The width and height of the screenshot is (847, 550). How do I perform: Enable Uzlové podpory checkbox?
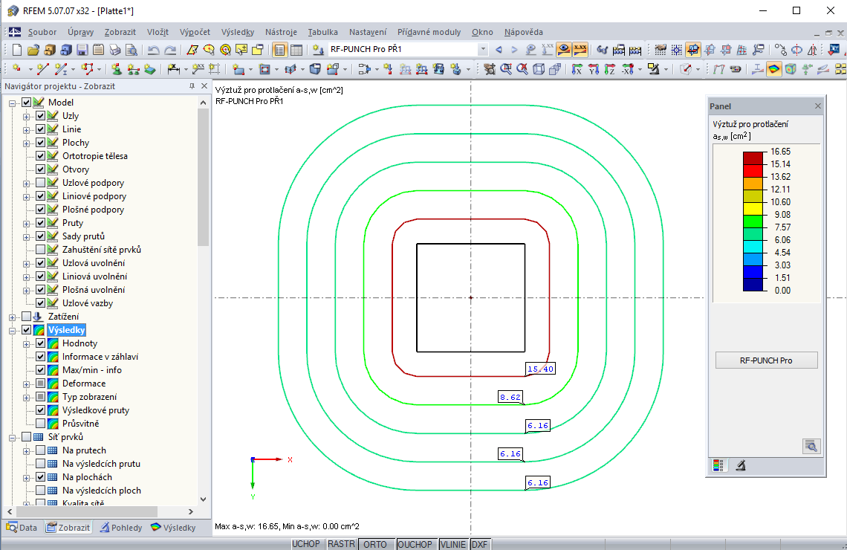coord(41,183)
